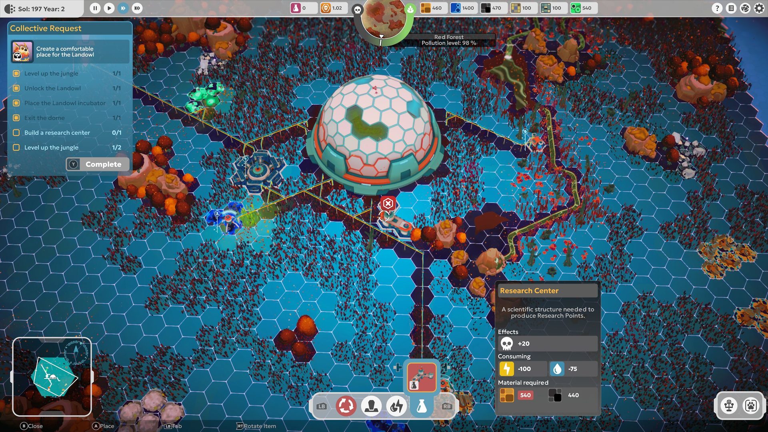Open the settings gear icon
768x432 pixels.
click(x=759, y=8)
